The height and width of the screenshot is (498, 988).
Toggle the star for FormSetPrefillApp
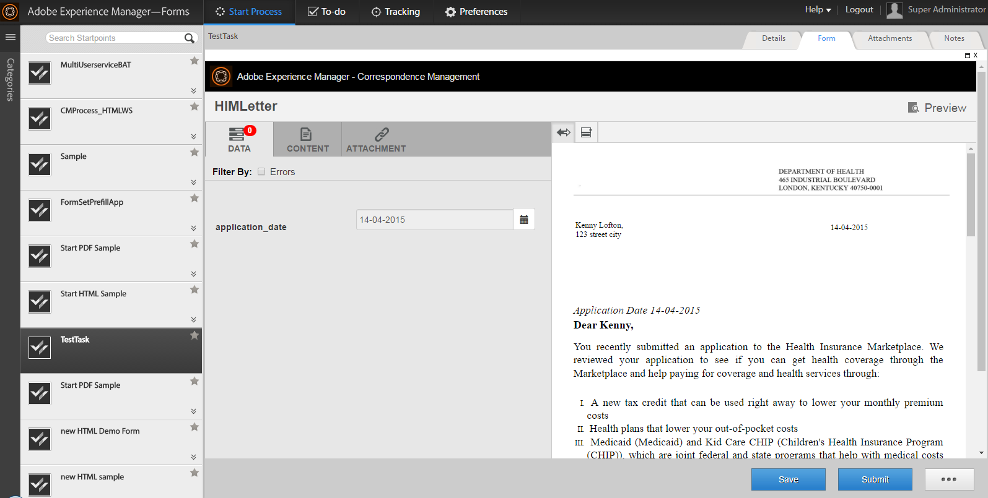(x=195, y=198)
